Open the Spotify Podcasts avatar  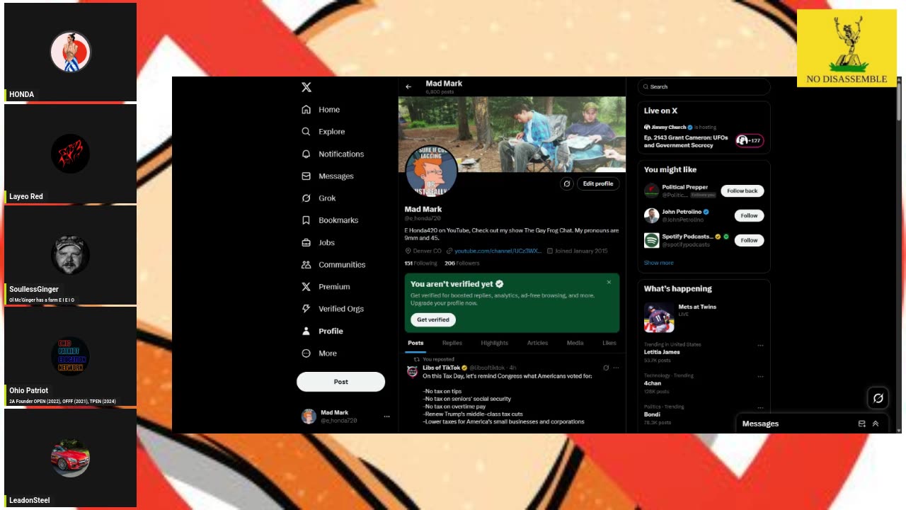click(651, 240)
